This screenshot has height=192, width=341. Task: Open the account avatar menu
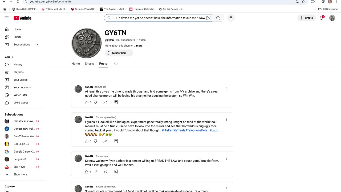pos(332,18)
